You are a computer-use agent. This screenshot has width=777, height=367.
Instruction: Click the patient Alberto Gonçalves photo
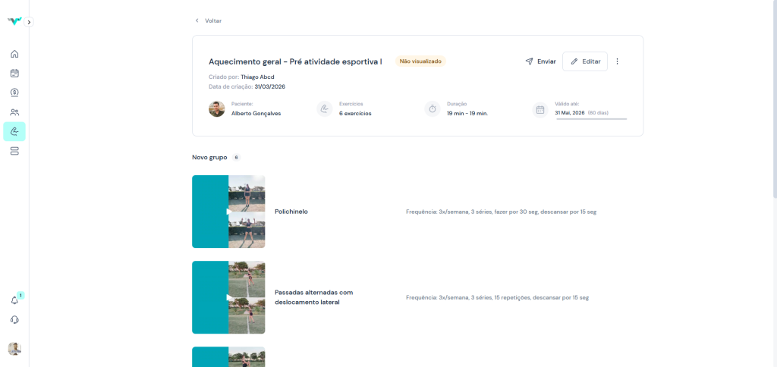[x=217, y=109]
